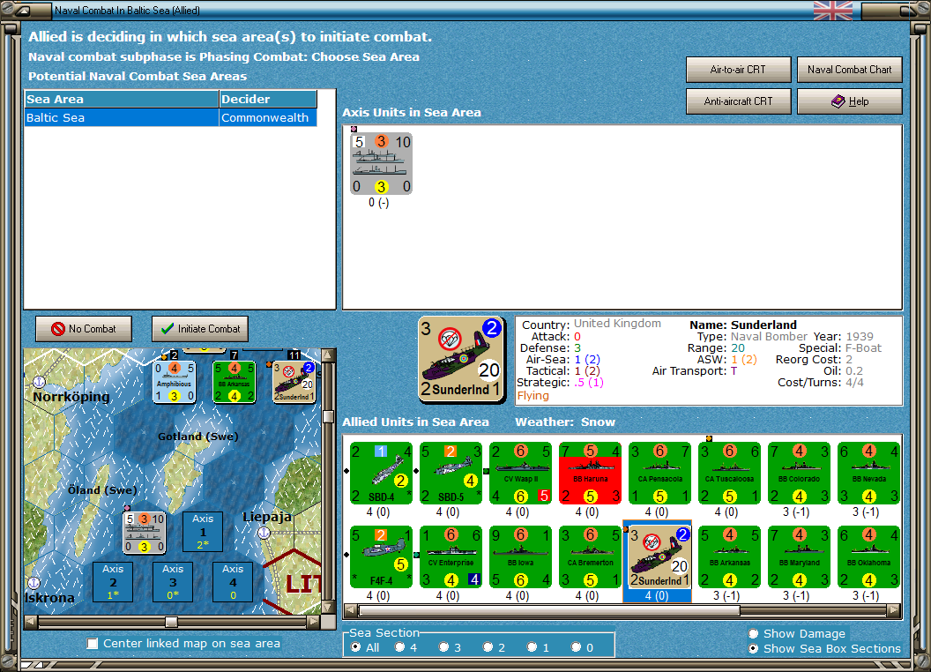The image size is (931, 672).
Task: Select the CV Wasp II carrier unit
Action: pyautogui.click(x=521, y=473)
